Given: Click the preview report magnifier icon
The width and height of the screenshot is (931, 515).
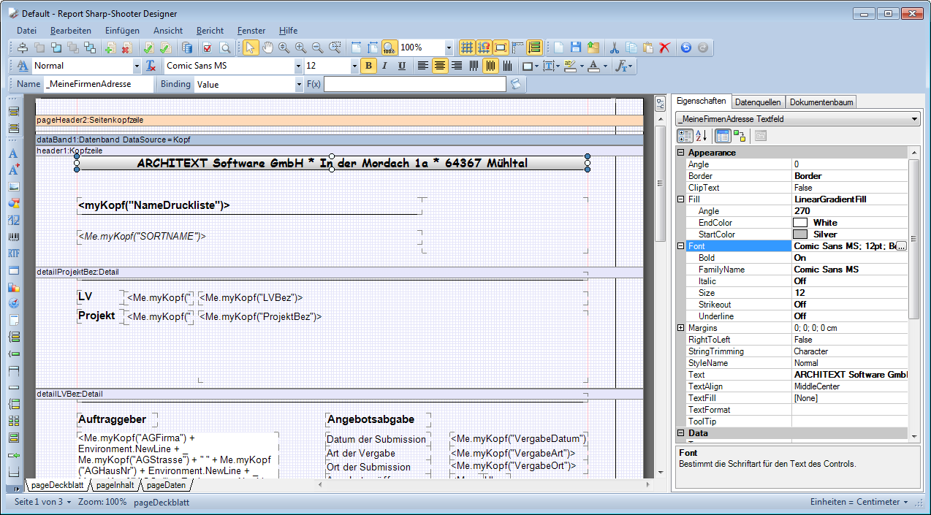Looking at the screenshot, I should click(x=225, y=47).
